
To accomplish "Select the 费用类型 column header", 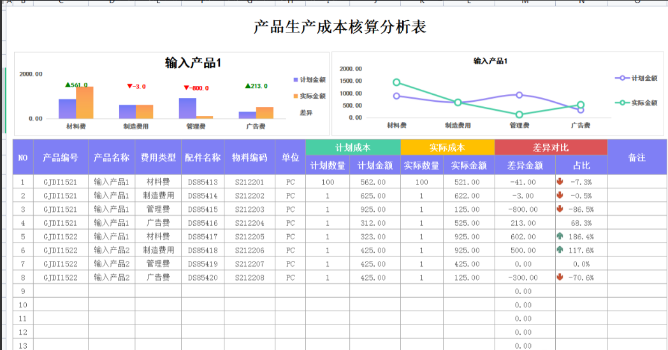I will (158, 157).
